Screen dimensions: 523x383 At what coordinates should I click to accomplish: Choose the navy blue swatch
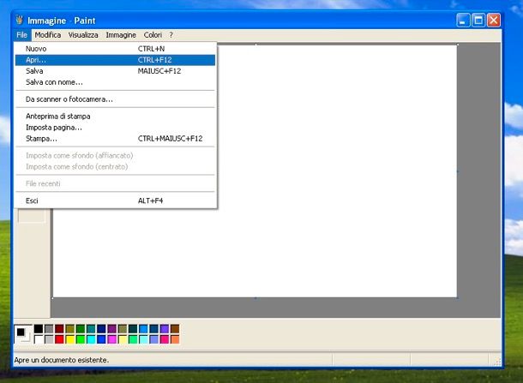(x=101, y=329)
